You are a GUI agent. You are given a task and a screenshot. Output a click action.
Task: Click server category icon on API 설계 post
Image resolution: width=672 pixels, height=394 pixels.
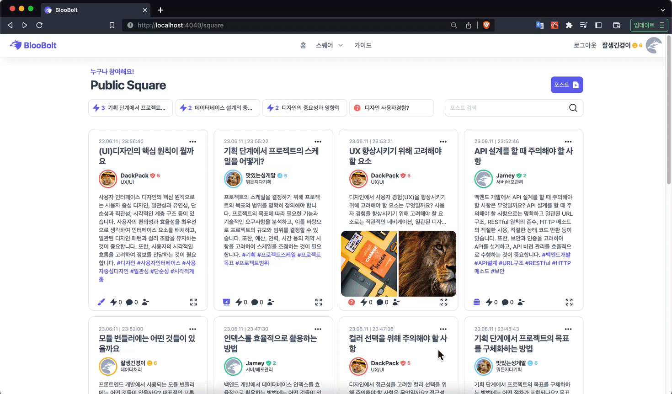477,302
